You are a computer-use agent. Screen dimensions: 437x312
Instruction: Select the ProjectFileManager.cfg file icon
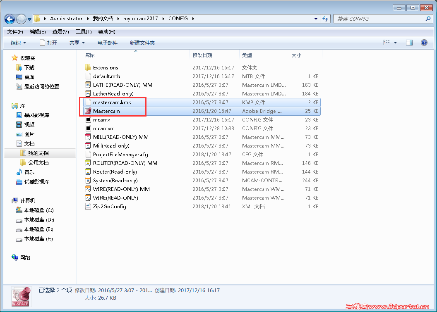click(88, 154)
